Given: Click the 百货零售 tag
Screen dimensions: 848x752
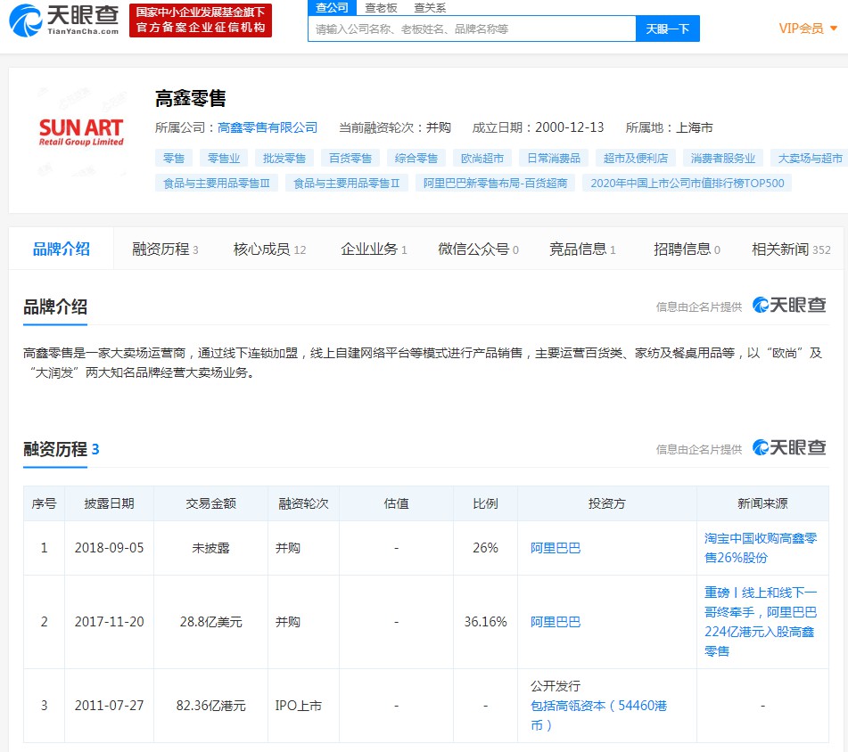Looking at the screenshot, I should 350,158.
